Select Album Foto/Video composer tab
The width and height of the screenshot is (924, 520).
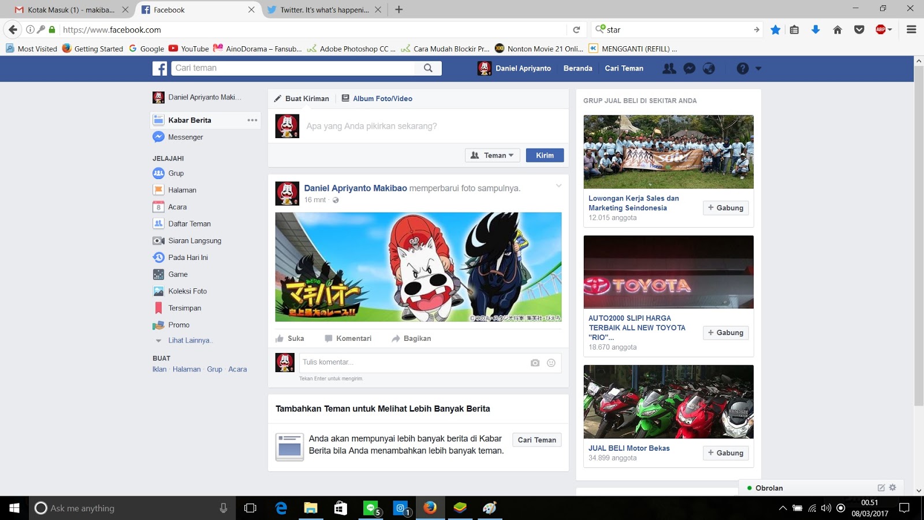coord(377,99)
